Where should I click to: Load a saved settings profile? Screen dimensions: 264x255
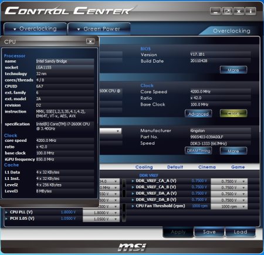pyautogui.click(x=241, y=232)
